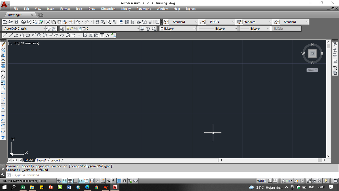This screenshot has height=191, width=339.
Task: Select the Multiline Text tool
Action: pyautogui.click(x=108, y=35)
